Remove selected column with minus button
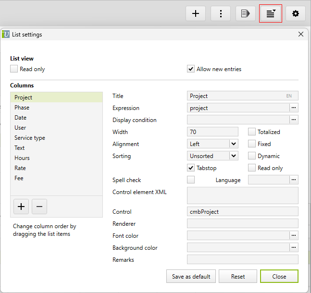The image size is (311, 293). tap(39, 207)
